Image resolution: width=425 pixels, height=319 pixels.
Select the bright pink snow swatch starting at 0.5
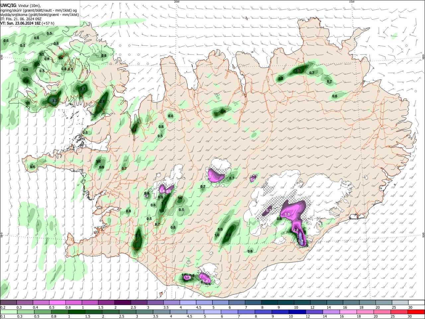[57, 303]
